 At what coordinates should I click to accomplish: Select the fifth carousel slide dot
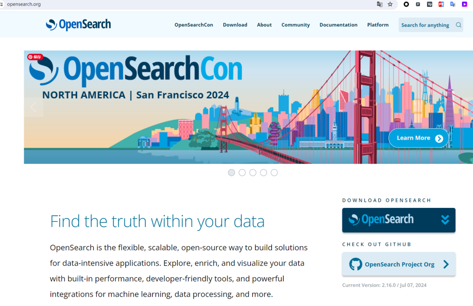tap(274, 172)
